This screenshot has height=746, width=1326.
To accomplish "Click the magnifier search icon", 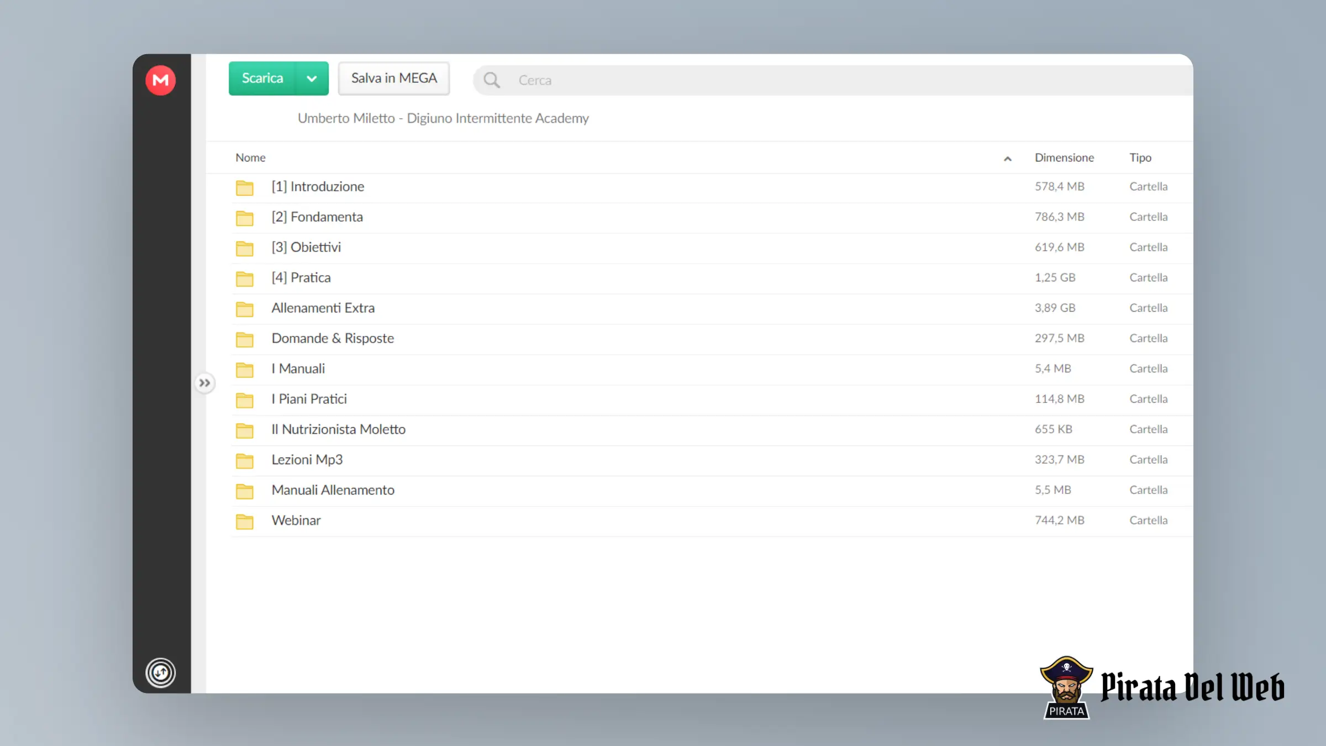I will coord(492,80).
